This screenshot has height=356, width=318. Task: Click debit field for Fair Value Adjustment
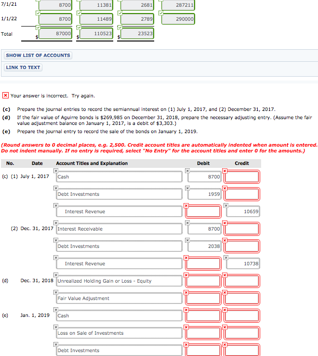pyautogui.click(x=203, y=298)
